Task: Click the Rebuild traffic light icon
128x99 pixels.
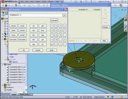Action: coord(91,1)
